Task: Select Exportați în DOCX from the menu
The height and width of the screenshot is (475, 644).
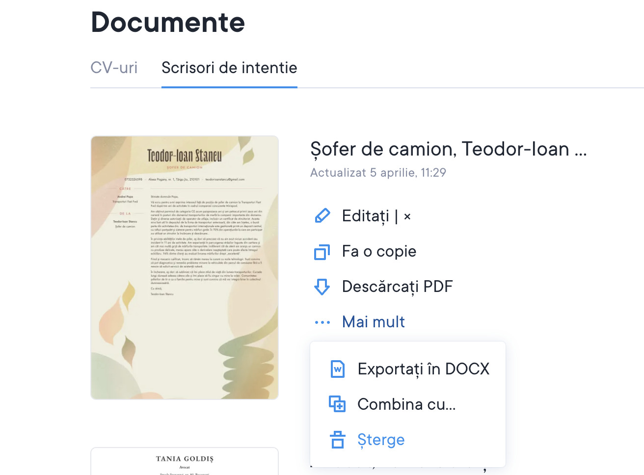Action: (423, 369)
